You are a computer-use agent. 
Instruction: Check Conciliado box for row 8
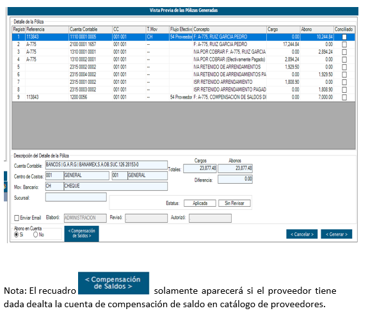click(x=344, y=90)
